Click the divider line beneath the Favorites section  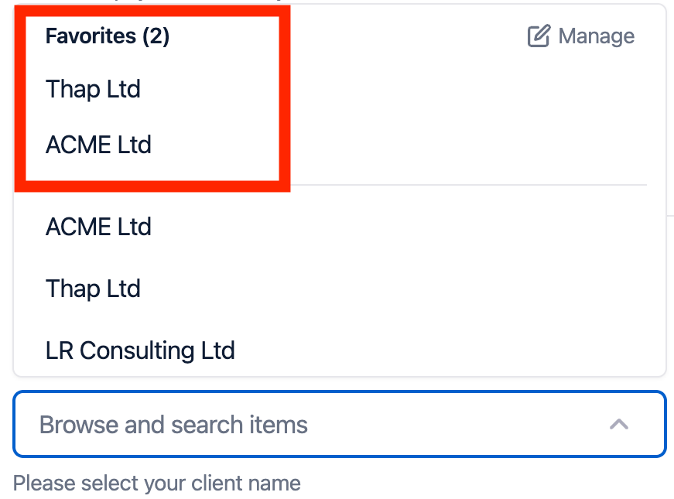coord(464,185)
